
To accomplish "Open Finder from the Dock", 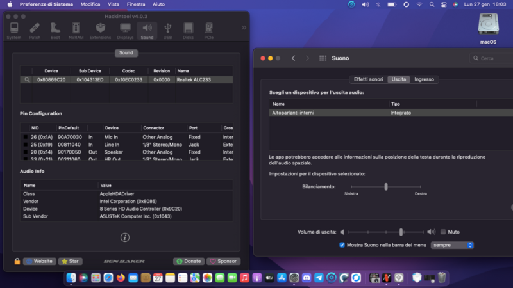I will click(x=71, y=278).
